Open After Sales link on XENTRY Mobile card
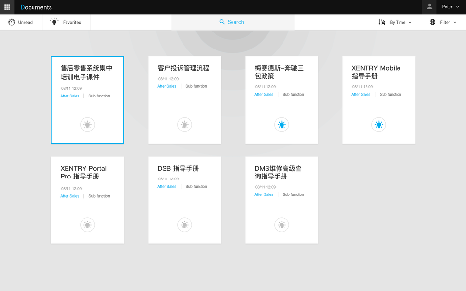Viewport: 466px width, 291px height. pyautogui.click(x=361, y=95)
